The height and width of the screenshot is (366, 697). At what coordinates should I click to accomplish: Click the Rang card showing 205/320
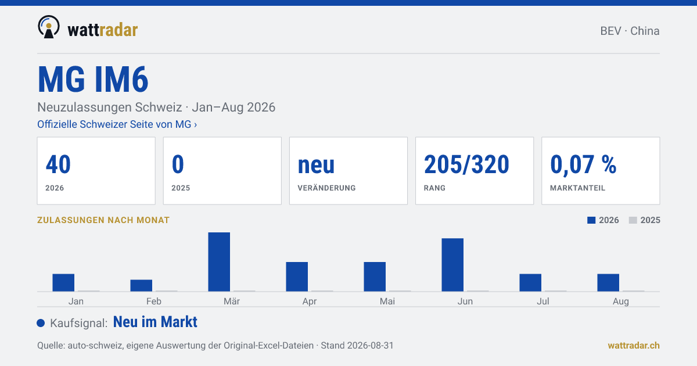pyautogui.click(x=475, y=171)
